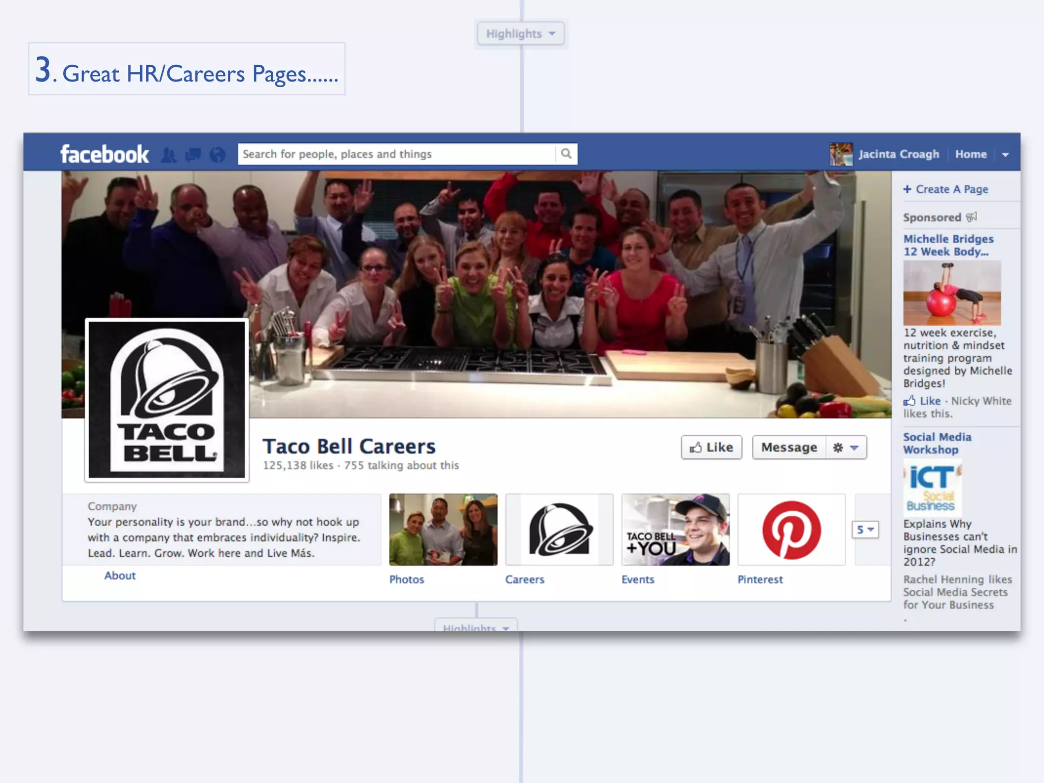Message the Taco Bell Careers page
This screenshot has height=783, width=1044.
789,448
